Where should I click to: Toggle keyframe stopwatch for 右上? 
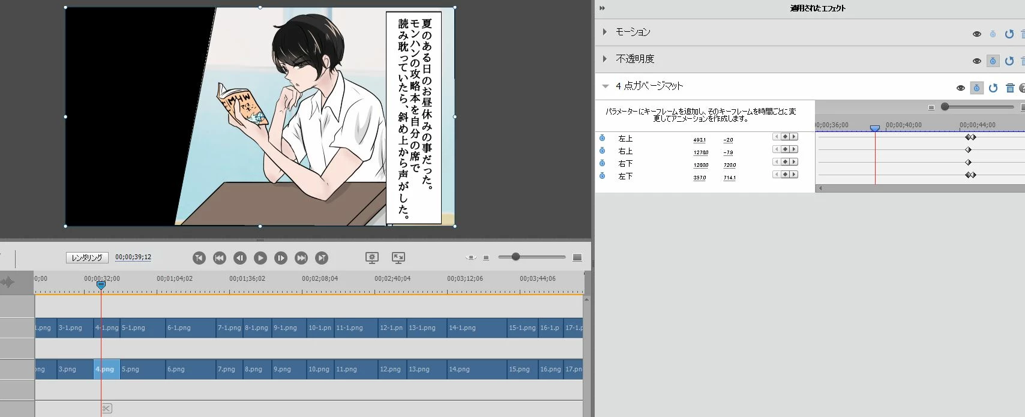603,151
